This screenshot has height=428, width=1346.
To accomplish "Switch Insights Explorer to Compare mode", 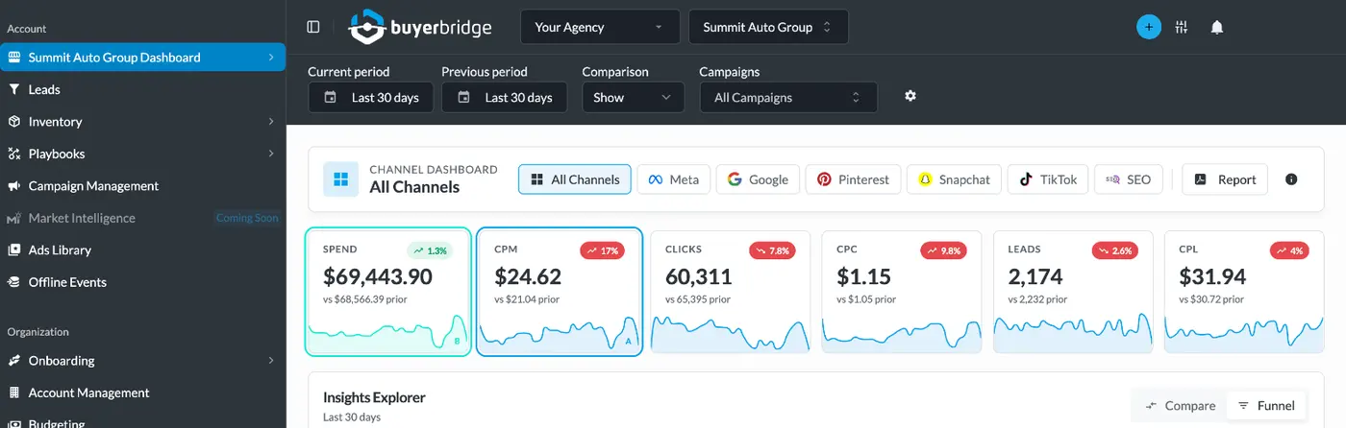I will coord(1181,406).
